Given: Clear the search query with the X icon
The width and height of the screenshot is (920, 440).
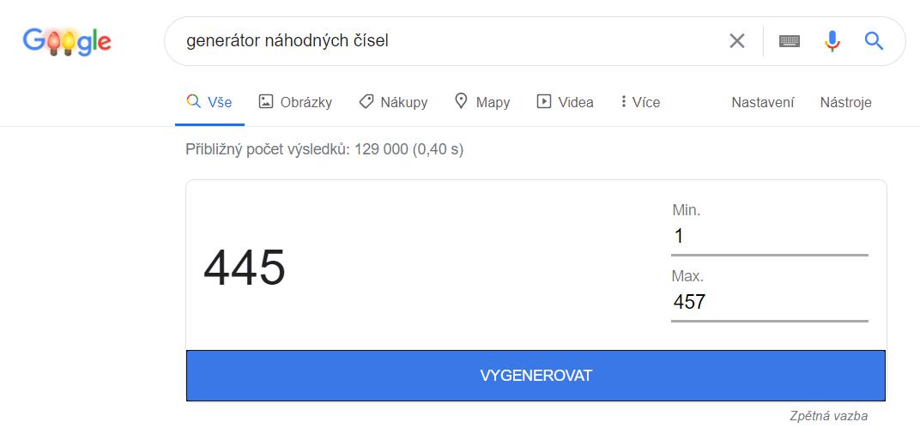Looking at the screenshot, I should pyautogui.click(x=736, y=41).
